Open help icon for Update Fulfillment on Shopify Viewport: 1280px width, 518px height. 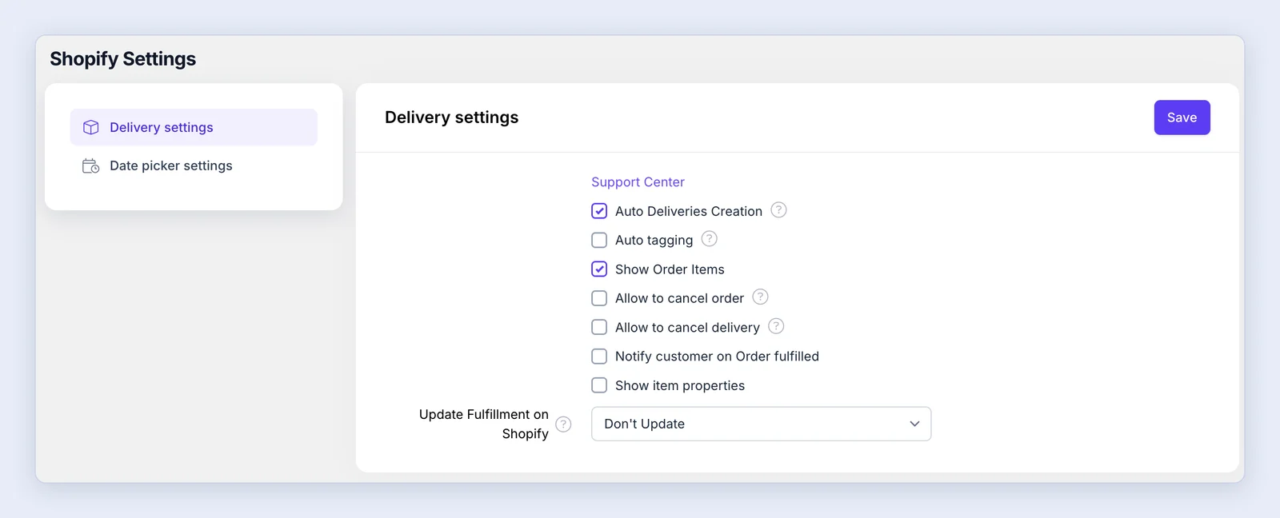563,424
